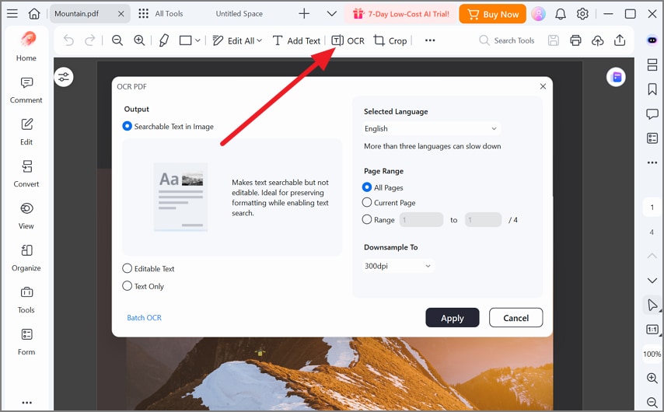Select Text Only output
The height and width of the screenshot is (412, 664).
tap(143, 286)
